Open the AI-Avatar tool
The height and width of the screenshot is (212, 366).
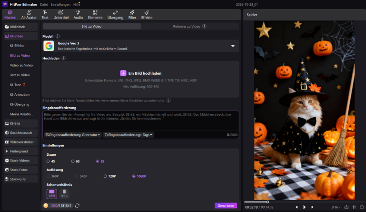click(29, 14)
